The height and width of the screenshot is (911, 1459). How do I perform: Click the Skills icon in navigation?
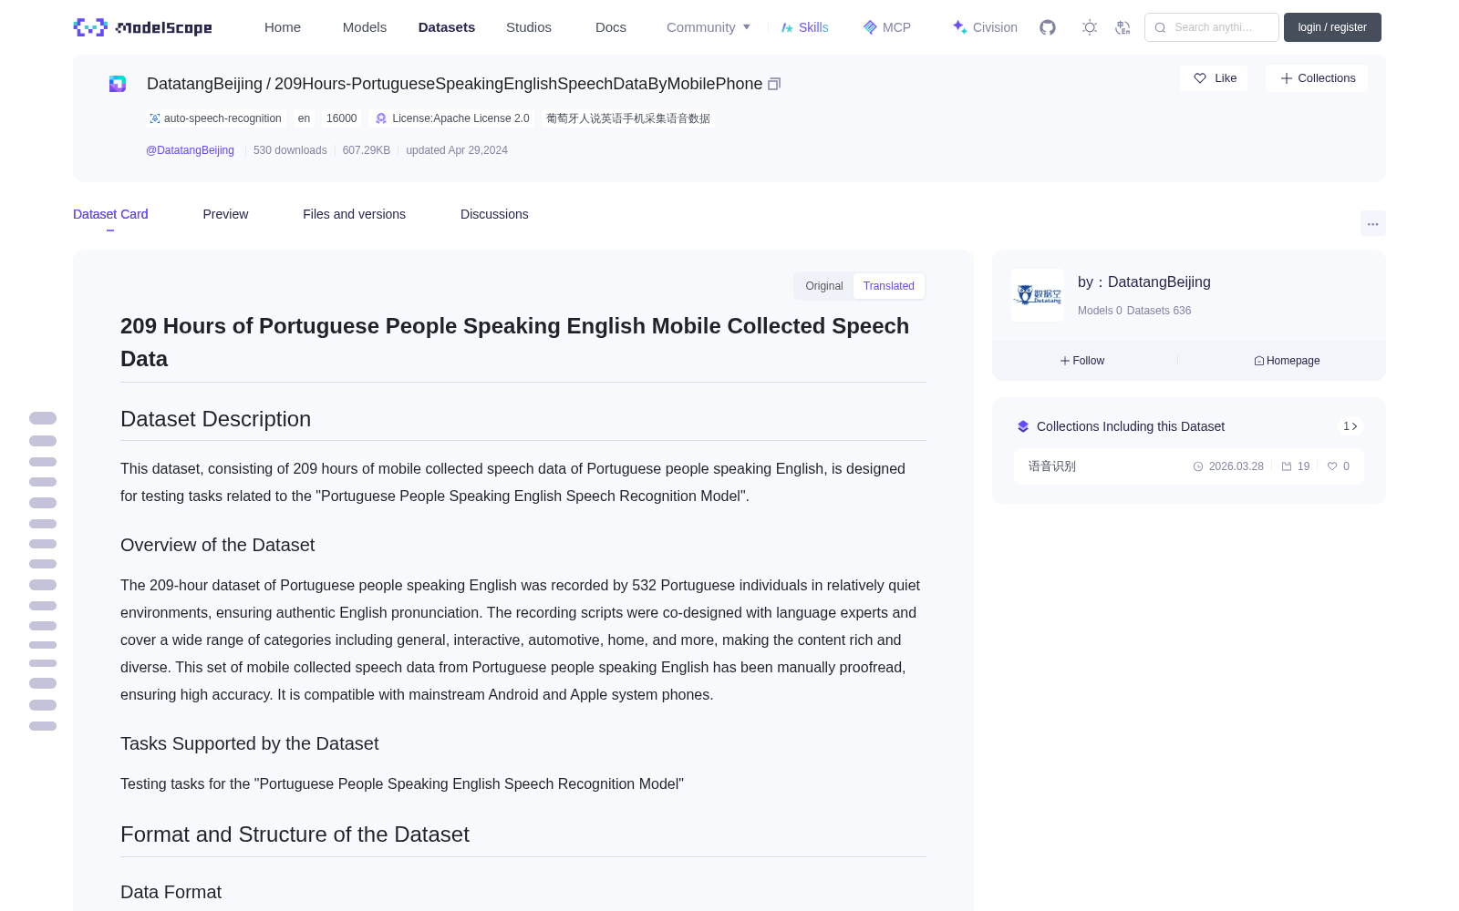787,27
